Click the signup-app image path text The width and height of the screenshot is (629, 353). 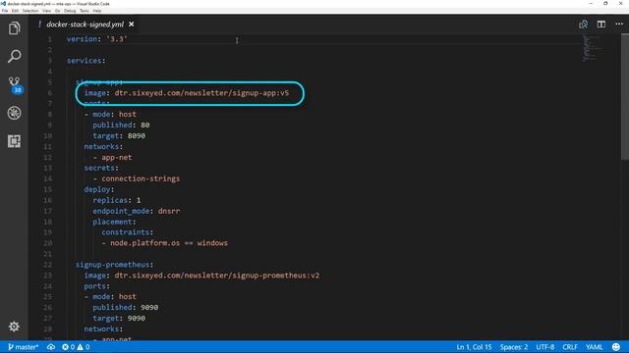point(201,93)
